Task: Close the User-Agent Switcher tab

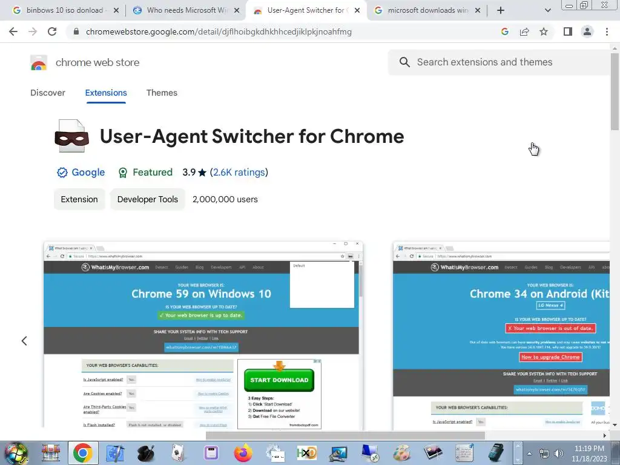Action: [357, 10]
